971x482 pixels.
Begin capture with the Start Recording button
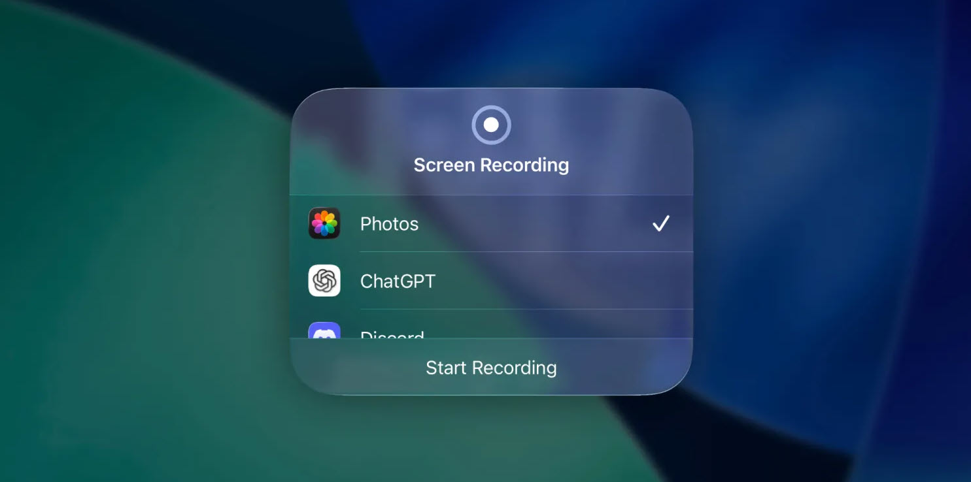[x=491, y=368]
